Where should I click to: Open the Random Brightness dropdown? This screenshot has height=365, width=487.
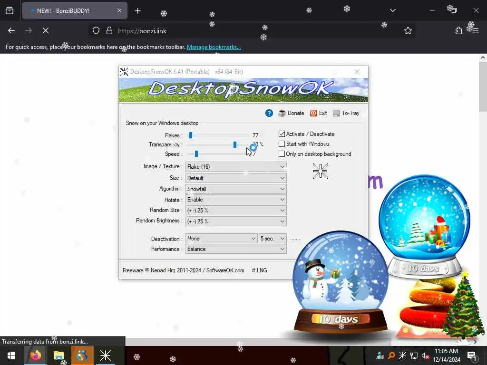tap(236, 221)
